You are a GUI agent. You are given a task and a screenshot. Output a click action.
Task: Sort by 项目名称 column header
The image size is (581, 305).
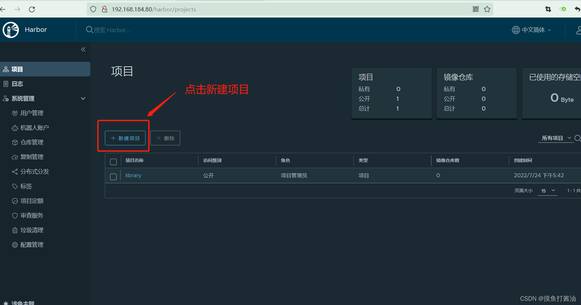click(x=134, y=160)
